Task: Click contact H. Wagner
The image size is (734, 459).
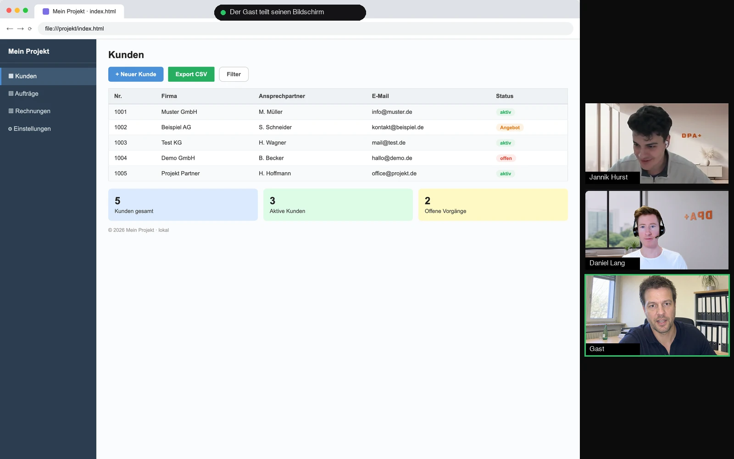Action: click(272, 143)
